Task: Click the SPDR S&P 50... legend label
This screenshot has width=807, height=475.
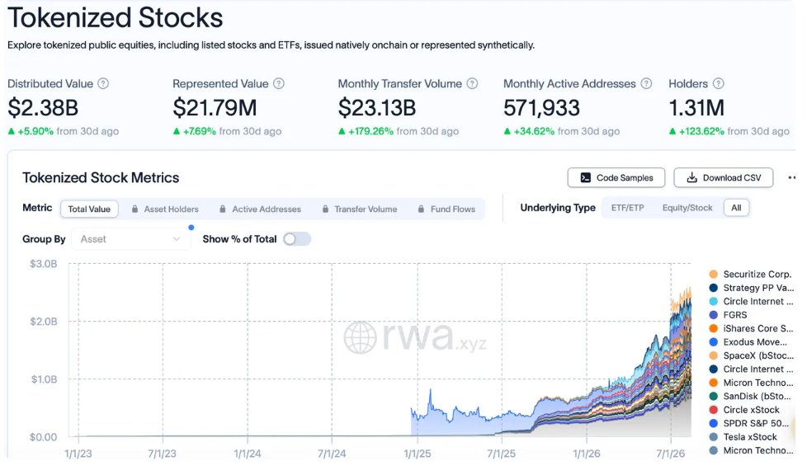Action: [756, 424]
